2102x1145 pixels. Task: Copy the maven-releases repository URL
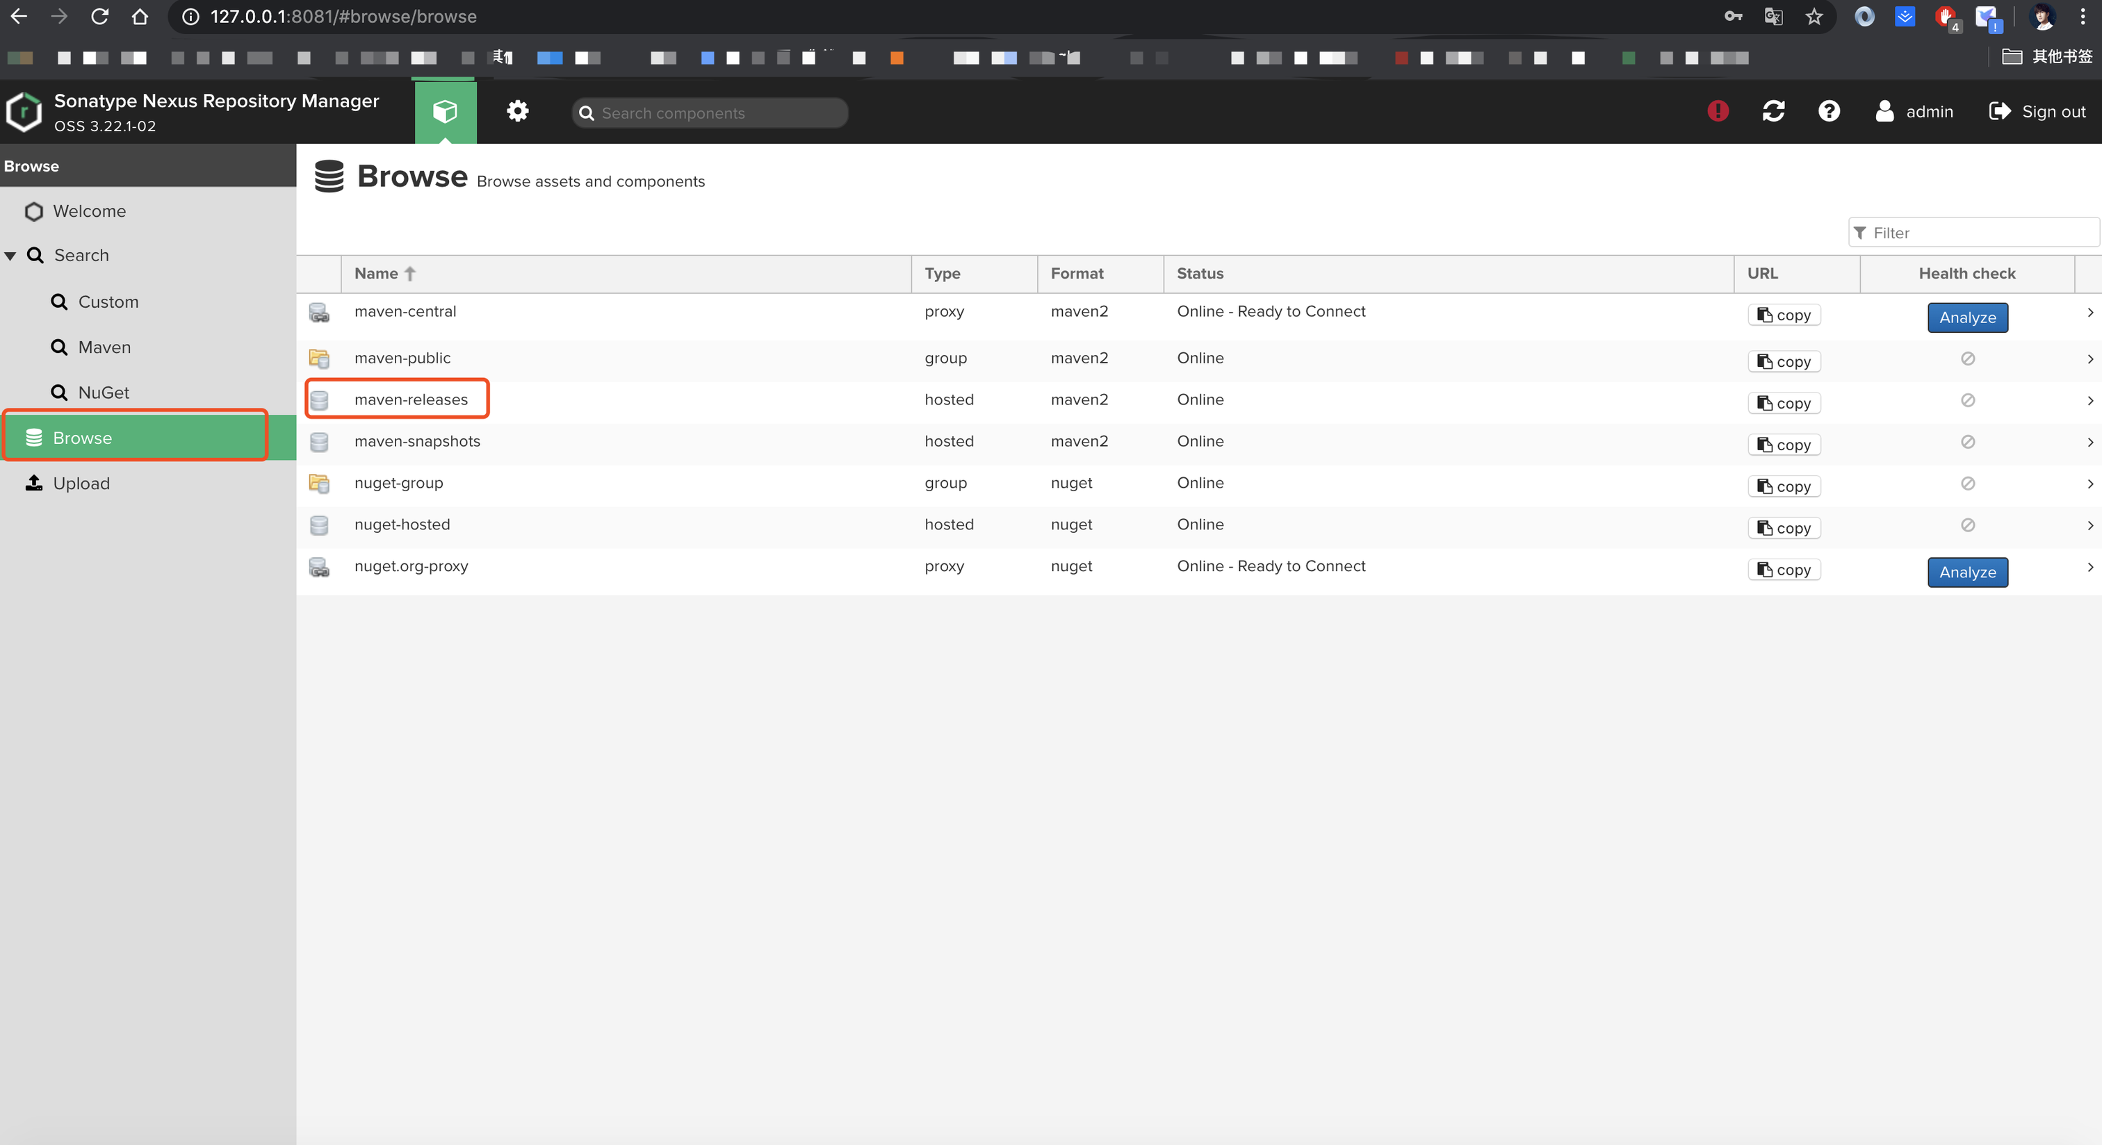(1784, 404)
